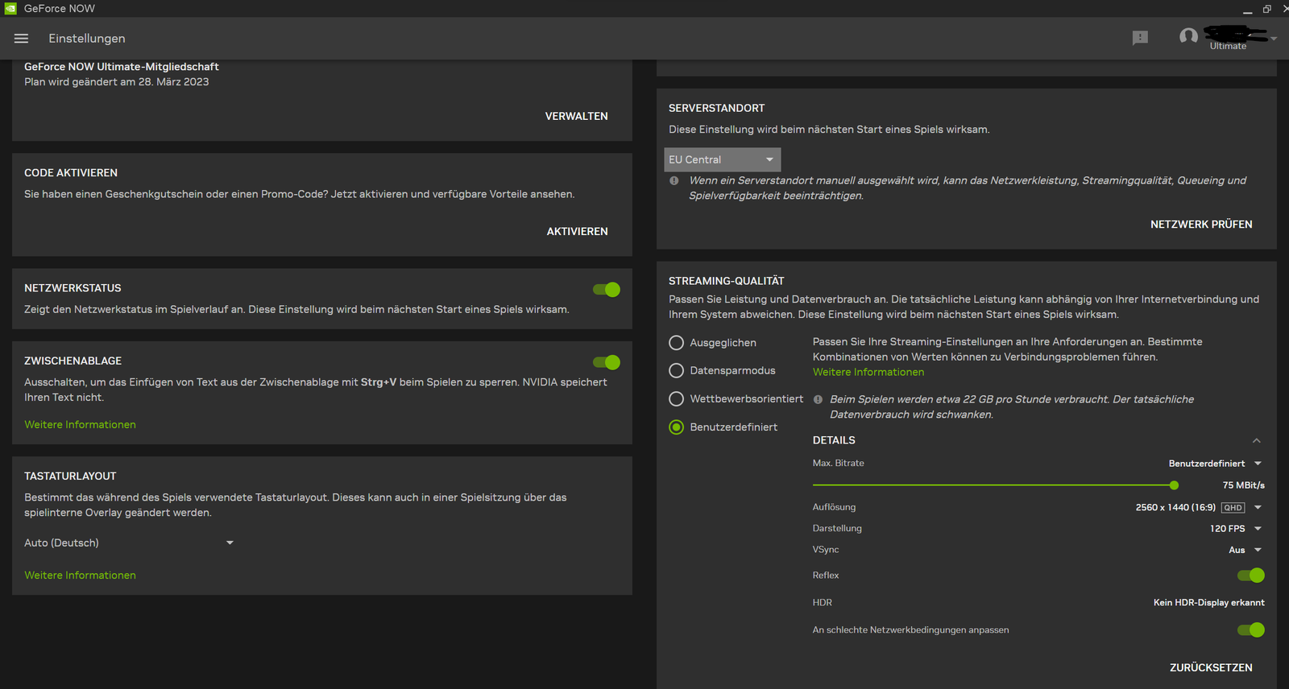Open the Auto (Deutsch) keyboard layout dropdown
The height and width of the screenshot is (689, 1289).
[x=129, y=543]
